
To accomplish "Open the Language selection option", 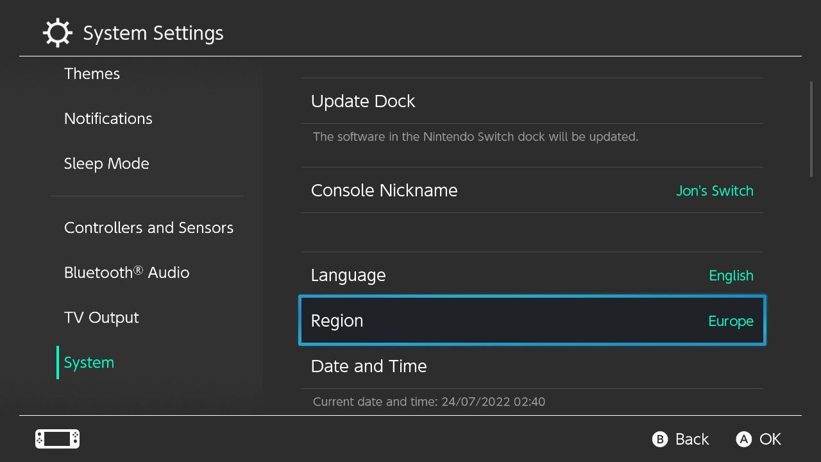I will pos(532,275).
